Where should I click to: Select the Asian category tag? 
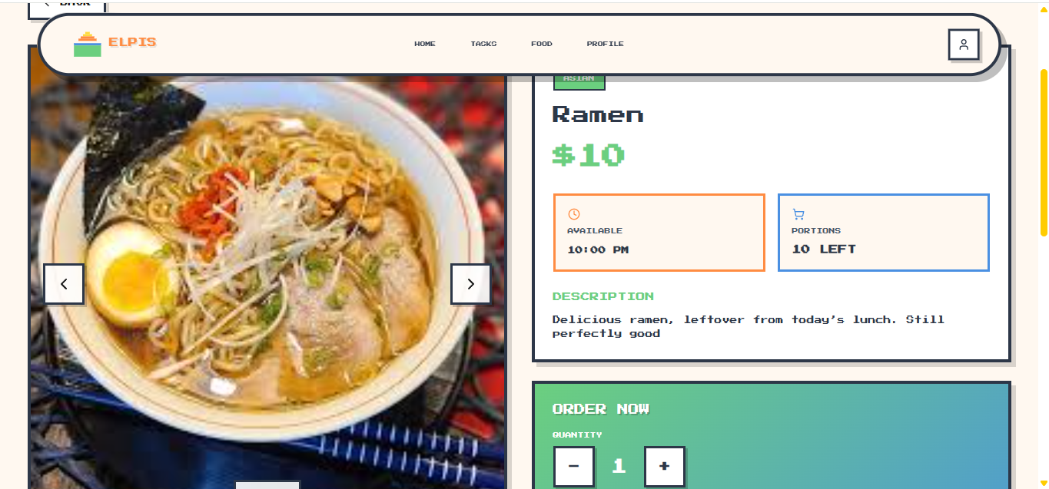click(579, 79)
